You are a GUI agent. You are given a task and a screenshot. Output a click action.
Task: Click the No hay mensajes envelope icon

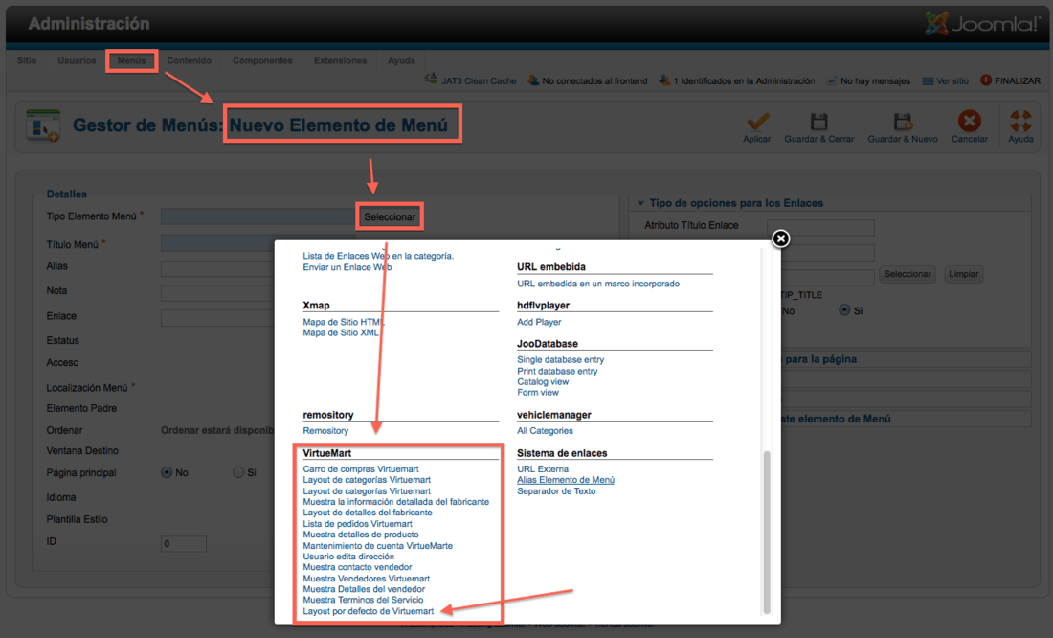[832, 80]
